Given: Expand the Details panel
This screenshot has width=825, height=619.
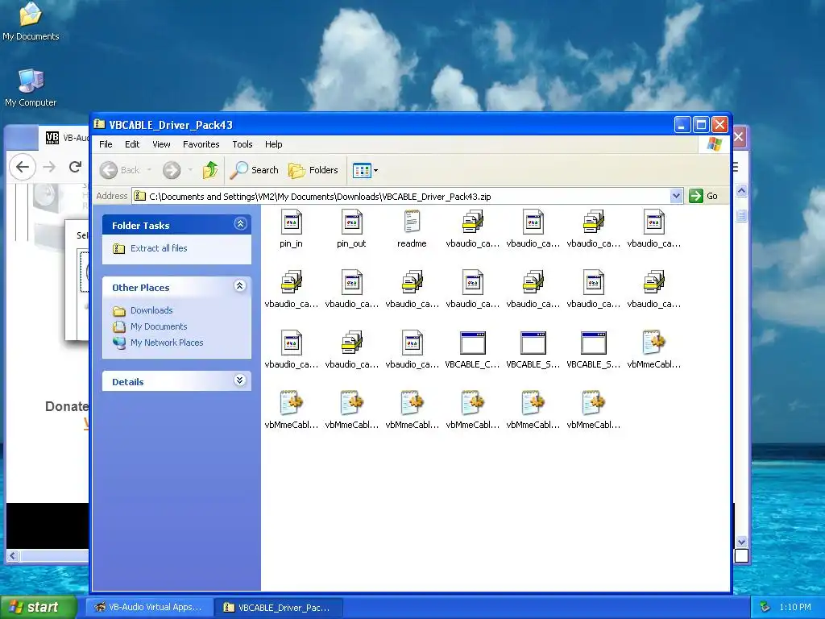Looking at the screenshot, I should (x=240, y=380).
